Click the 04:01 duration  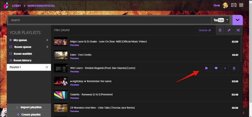(x=235, y=55)
